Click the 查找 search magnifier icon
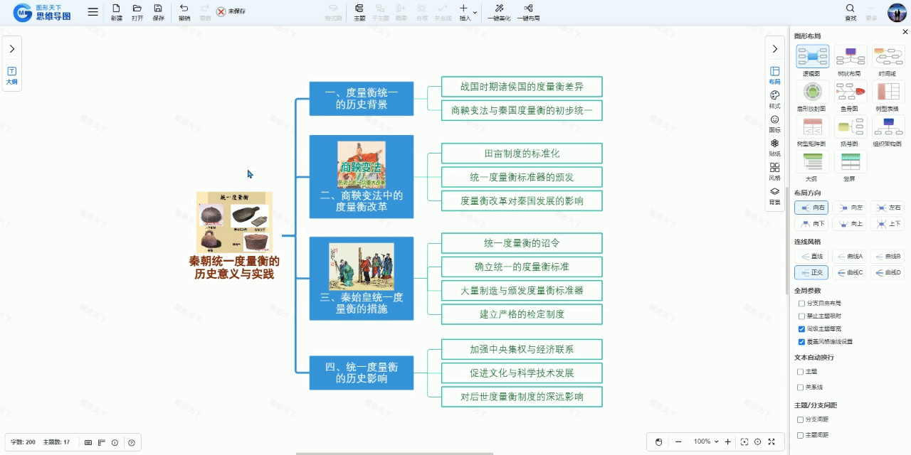The image size is (911, 455). pyautogui.click(x=851, y=9)
